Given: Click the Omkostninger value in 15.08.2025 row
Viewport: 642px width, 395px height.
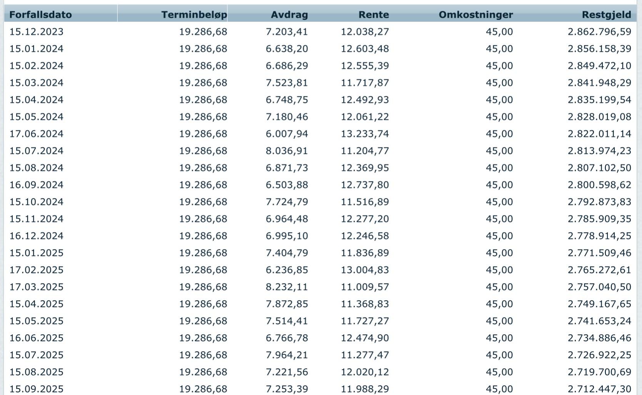Looking at the screenshot, I should [499, 372].
